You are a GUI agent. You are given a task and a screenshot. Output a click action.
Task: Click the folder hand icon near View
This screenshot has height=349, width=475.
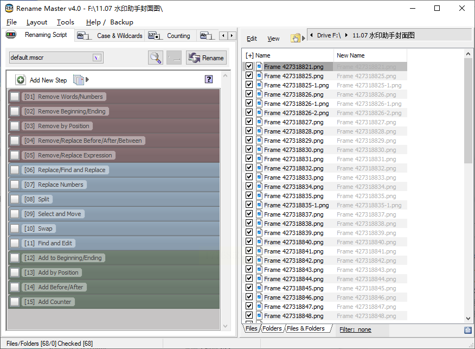(x=296, y=38)
